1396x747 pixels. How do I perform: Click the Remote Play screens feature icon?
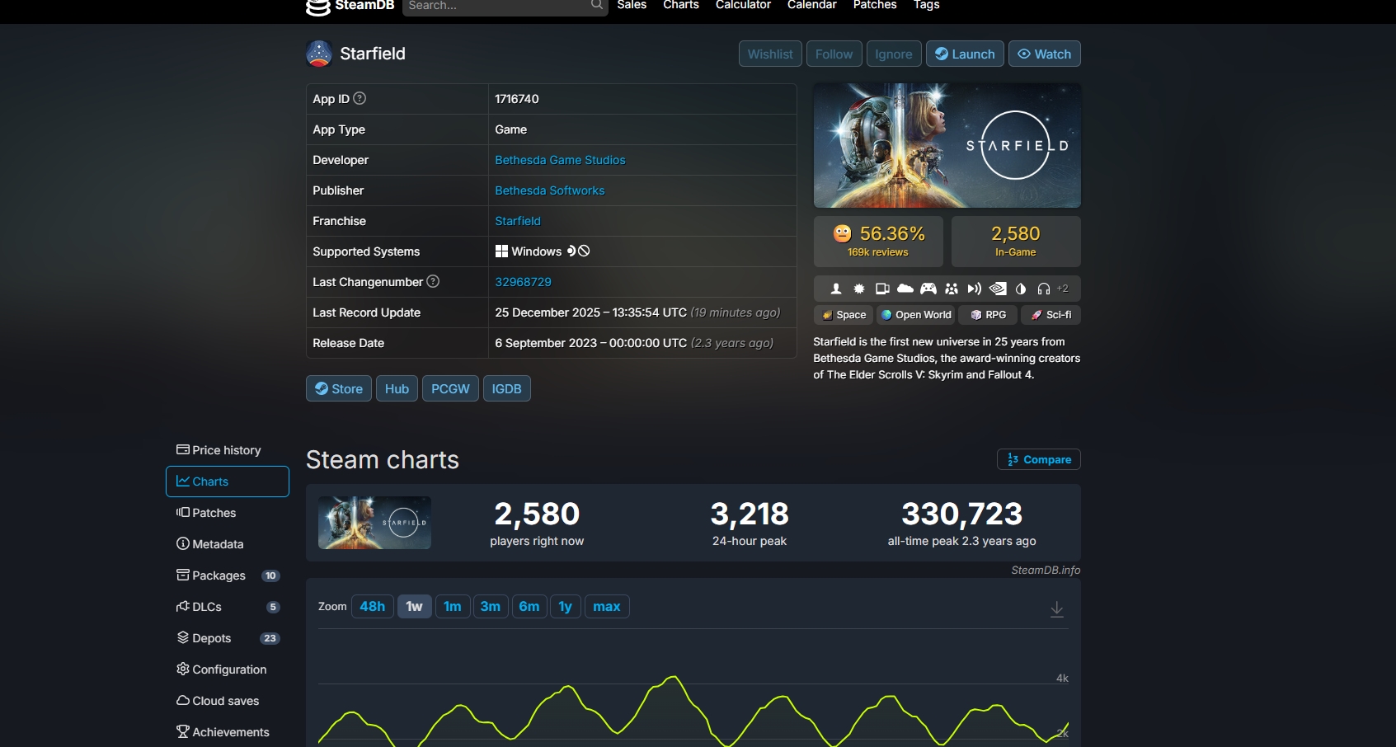[x=882, y=289]
